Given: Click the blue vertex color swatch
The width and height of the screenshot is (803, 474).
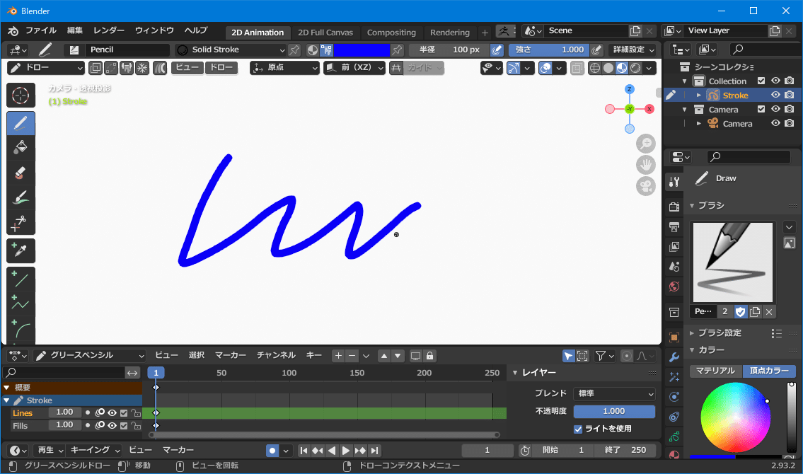Looking at the screenshot, I should tap(362, 50).
